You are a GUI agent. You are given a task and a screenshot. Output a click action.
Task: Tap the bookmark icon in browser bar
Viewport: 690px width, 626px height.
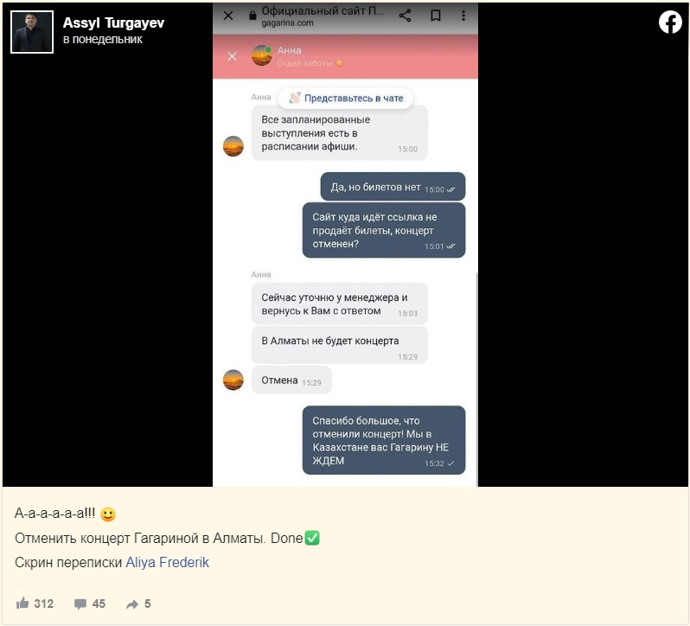pyautogui.click(x=436, y=16)
